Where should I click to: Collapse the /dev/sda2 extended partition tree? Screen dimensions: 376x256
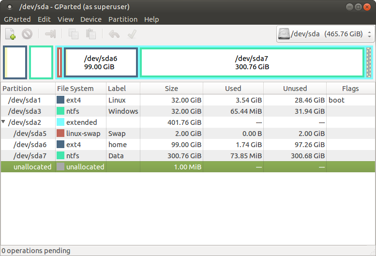[4, 122]
